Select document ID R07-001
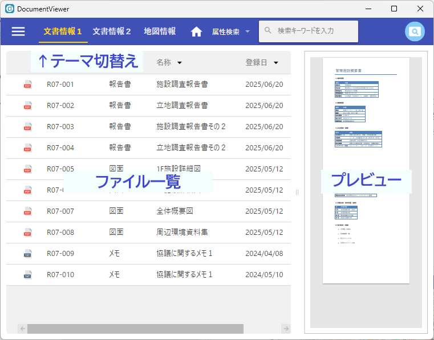Screen dimensions: 434x340 [60, 85]
